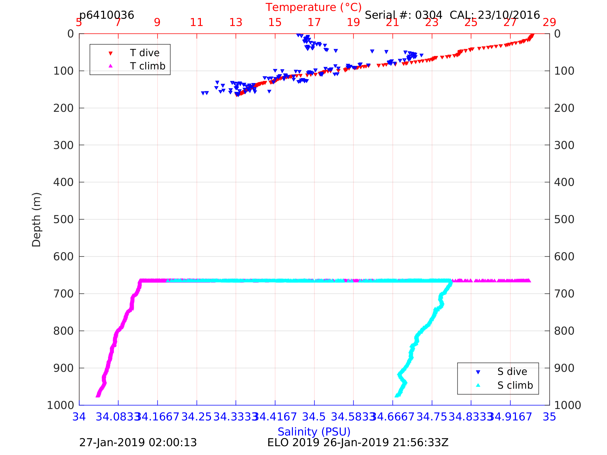Image resolution: width=607 pixels, height=455 pixels.
Task: Click the left depth tick label '300'
Action: tap(63, 145)
